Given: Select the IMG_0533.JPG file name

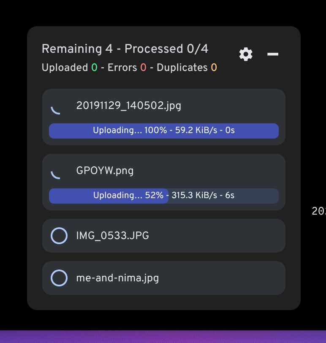Looking at the screenshot, I should click(112, 236).
